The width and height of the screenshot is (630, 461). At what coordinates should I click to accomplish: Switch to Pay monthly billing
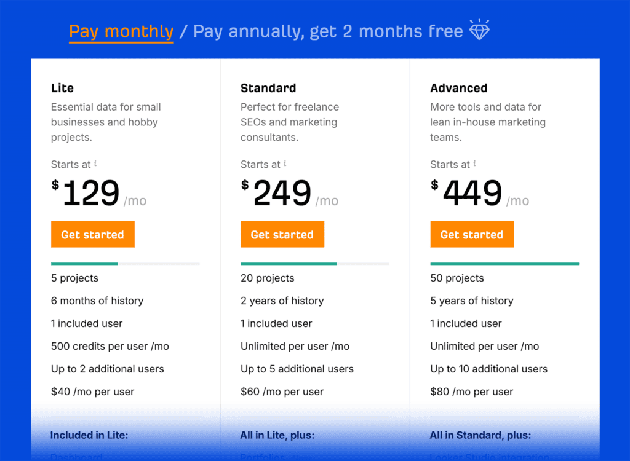(121, 31)
